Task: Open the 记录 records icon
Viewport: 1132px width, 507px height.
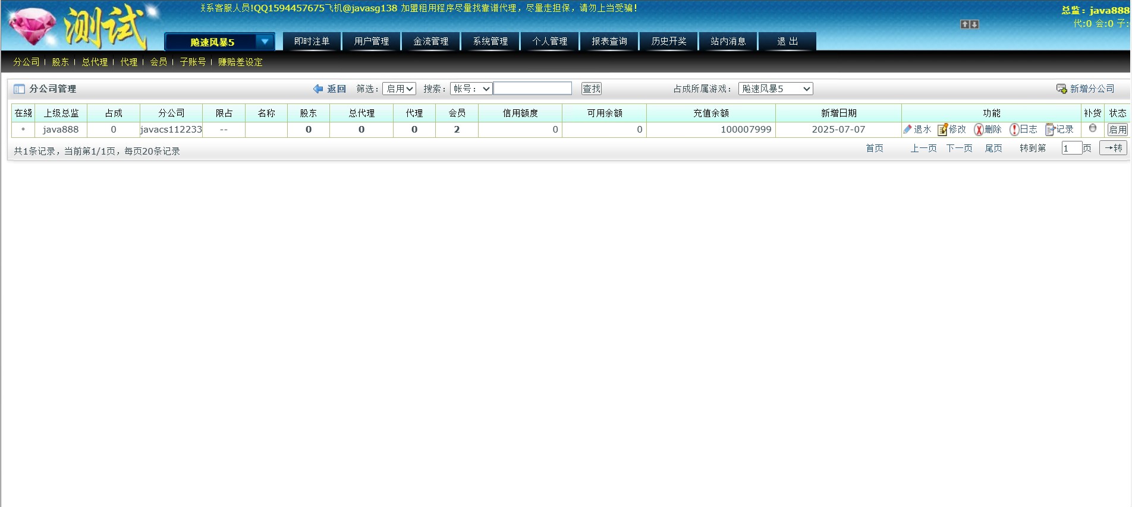Action: click(x=1050, y=130)
